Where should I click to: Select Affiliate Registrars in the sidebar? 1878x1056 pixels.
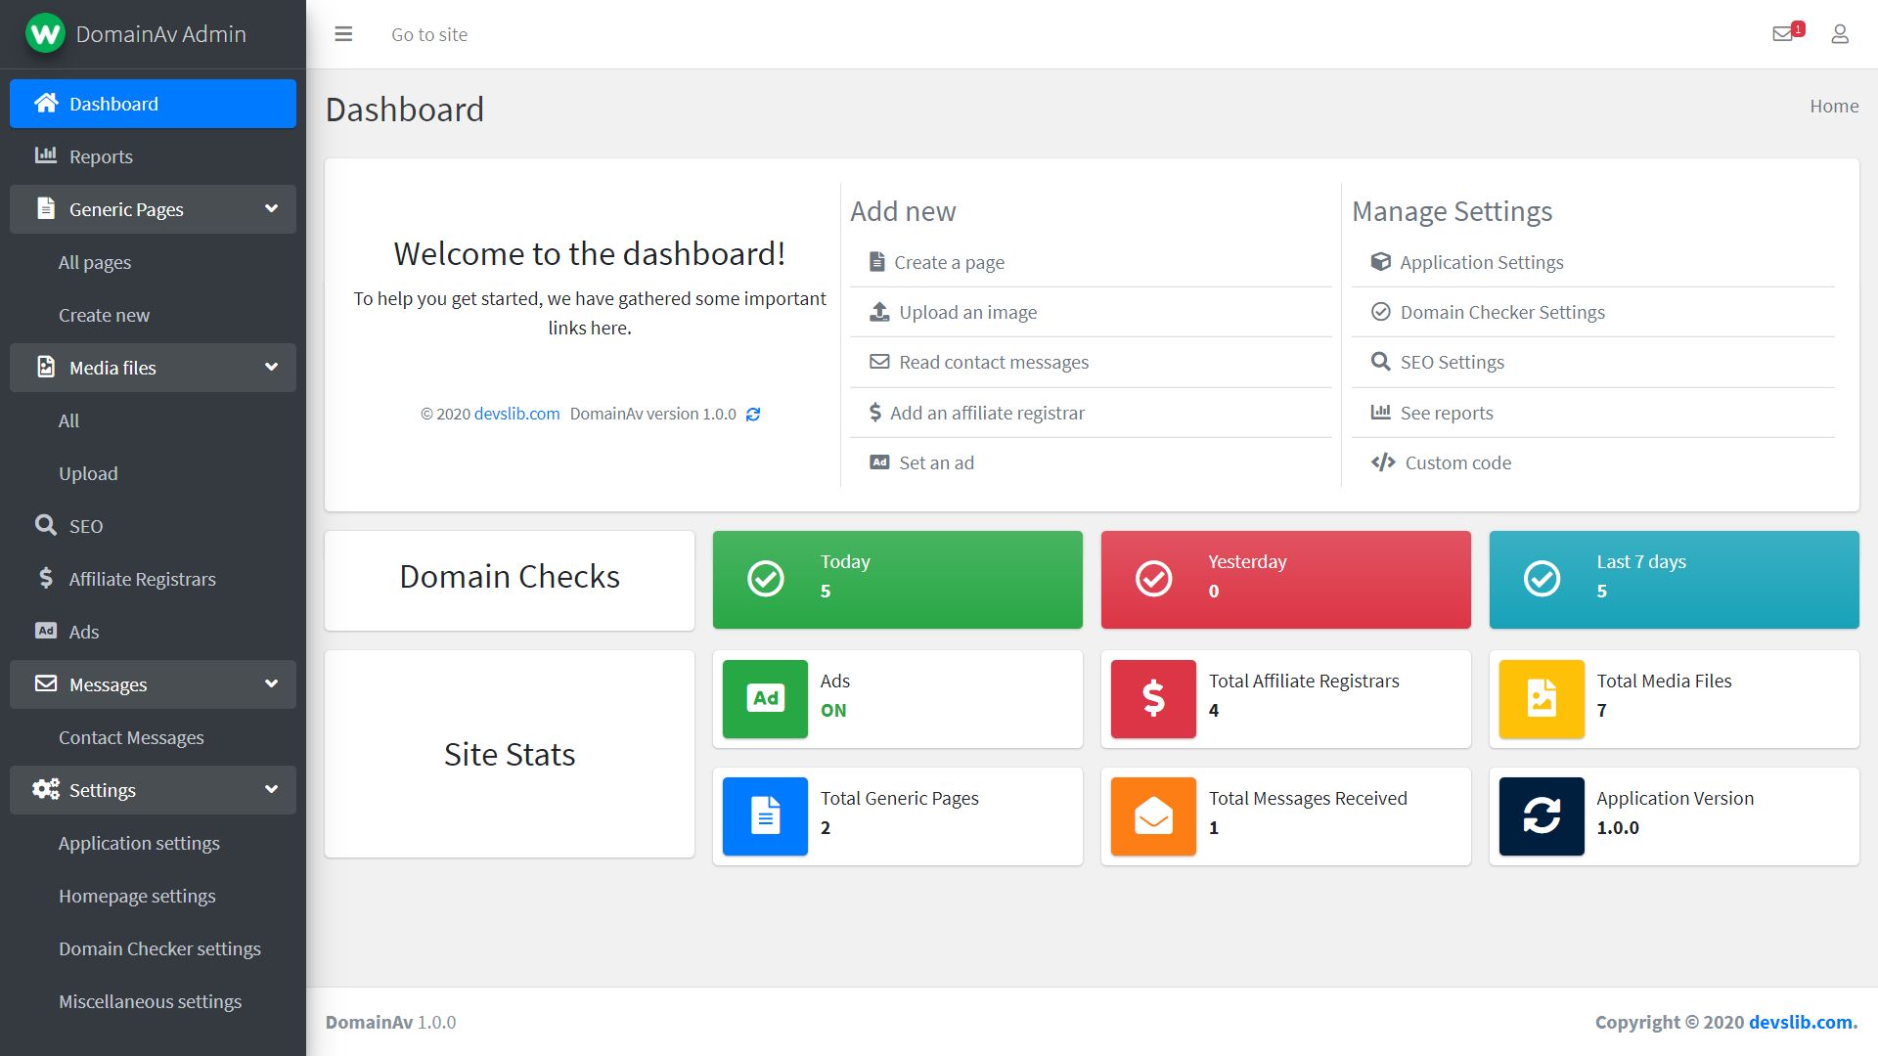pyautogui.click(x=142, y=579)
